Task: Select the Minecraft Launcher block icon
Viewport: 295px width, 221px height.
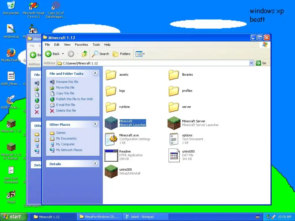Action: point(111,123)
